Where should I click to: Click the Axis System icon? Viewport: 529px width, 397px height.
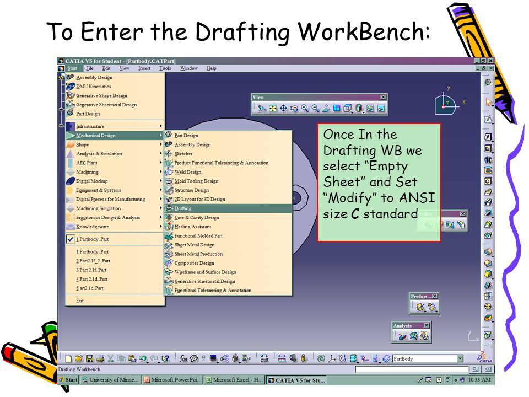(332, 358)
